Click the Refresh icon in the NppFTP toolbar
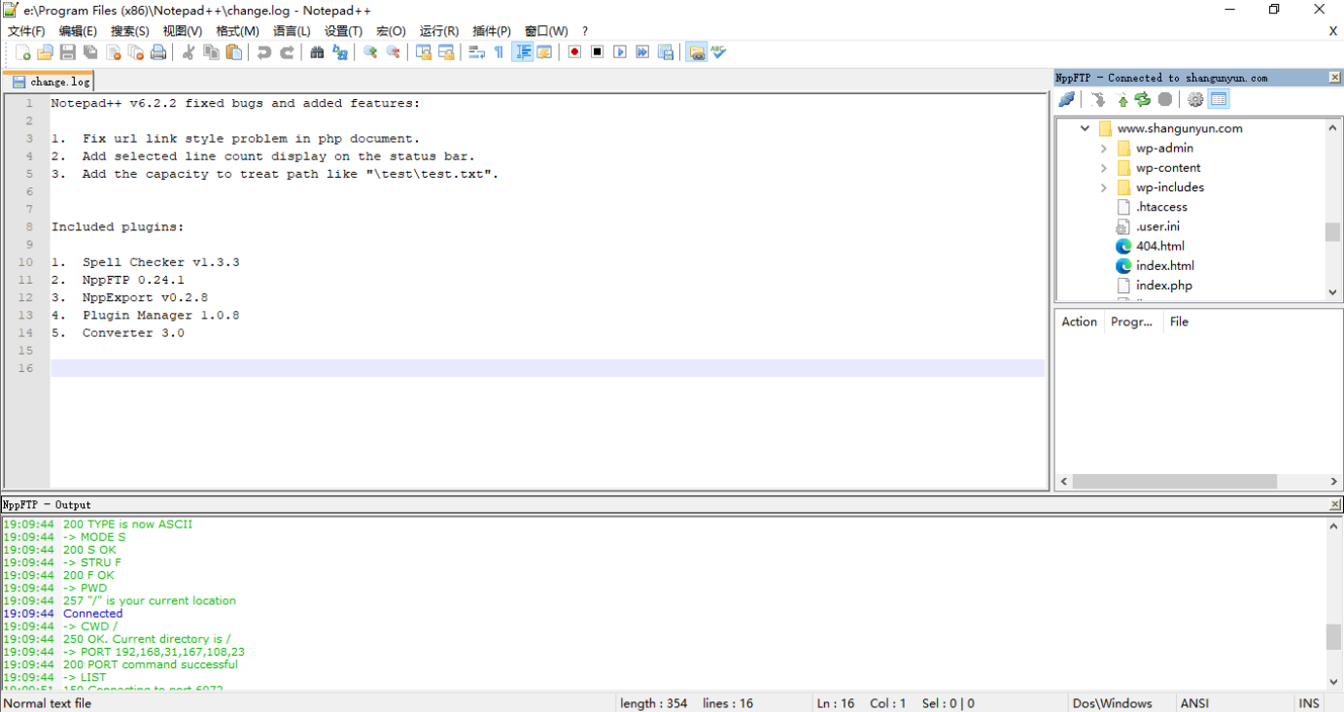The image size is (1344, 712). coord(1143,99)
